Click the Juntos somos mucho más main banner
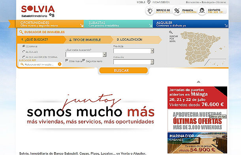This screenshot has height=155, width=241. pyautogui.click(x=90, y=112)
